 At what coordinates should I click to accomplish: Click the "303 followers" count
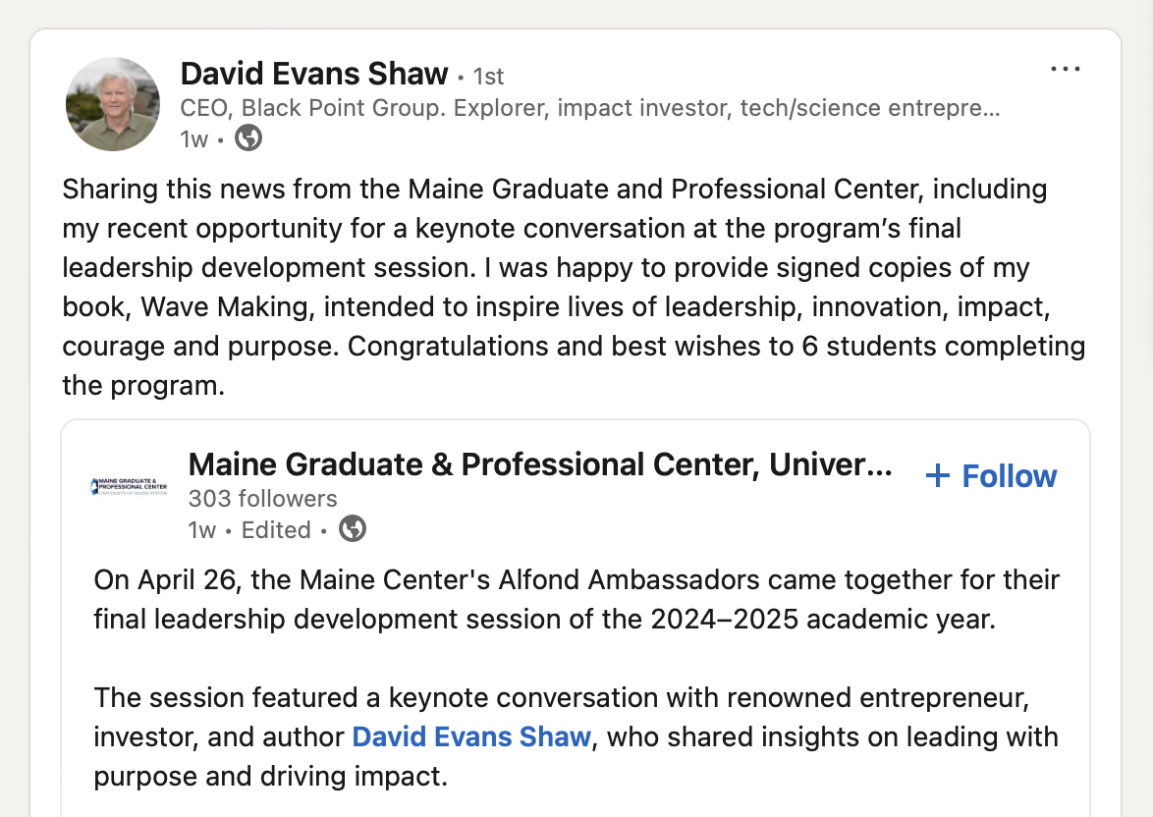(x=262, y=499)
